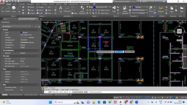Viewport: 187px width, 105px height.
Task: Open a new drawing tab with plus
Action: pyautogui.click(x=41, y=19)
